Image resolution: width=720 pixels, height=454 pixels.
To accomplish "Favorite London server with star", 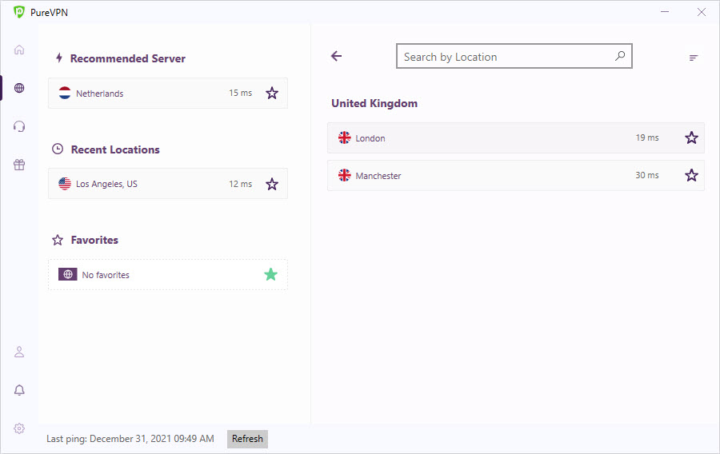I will [691, 137].
